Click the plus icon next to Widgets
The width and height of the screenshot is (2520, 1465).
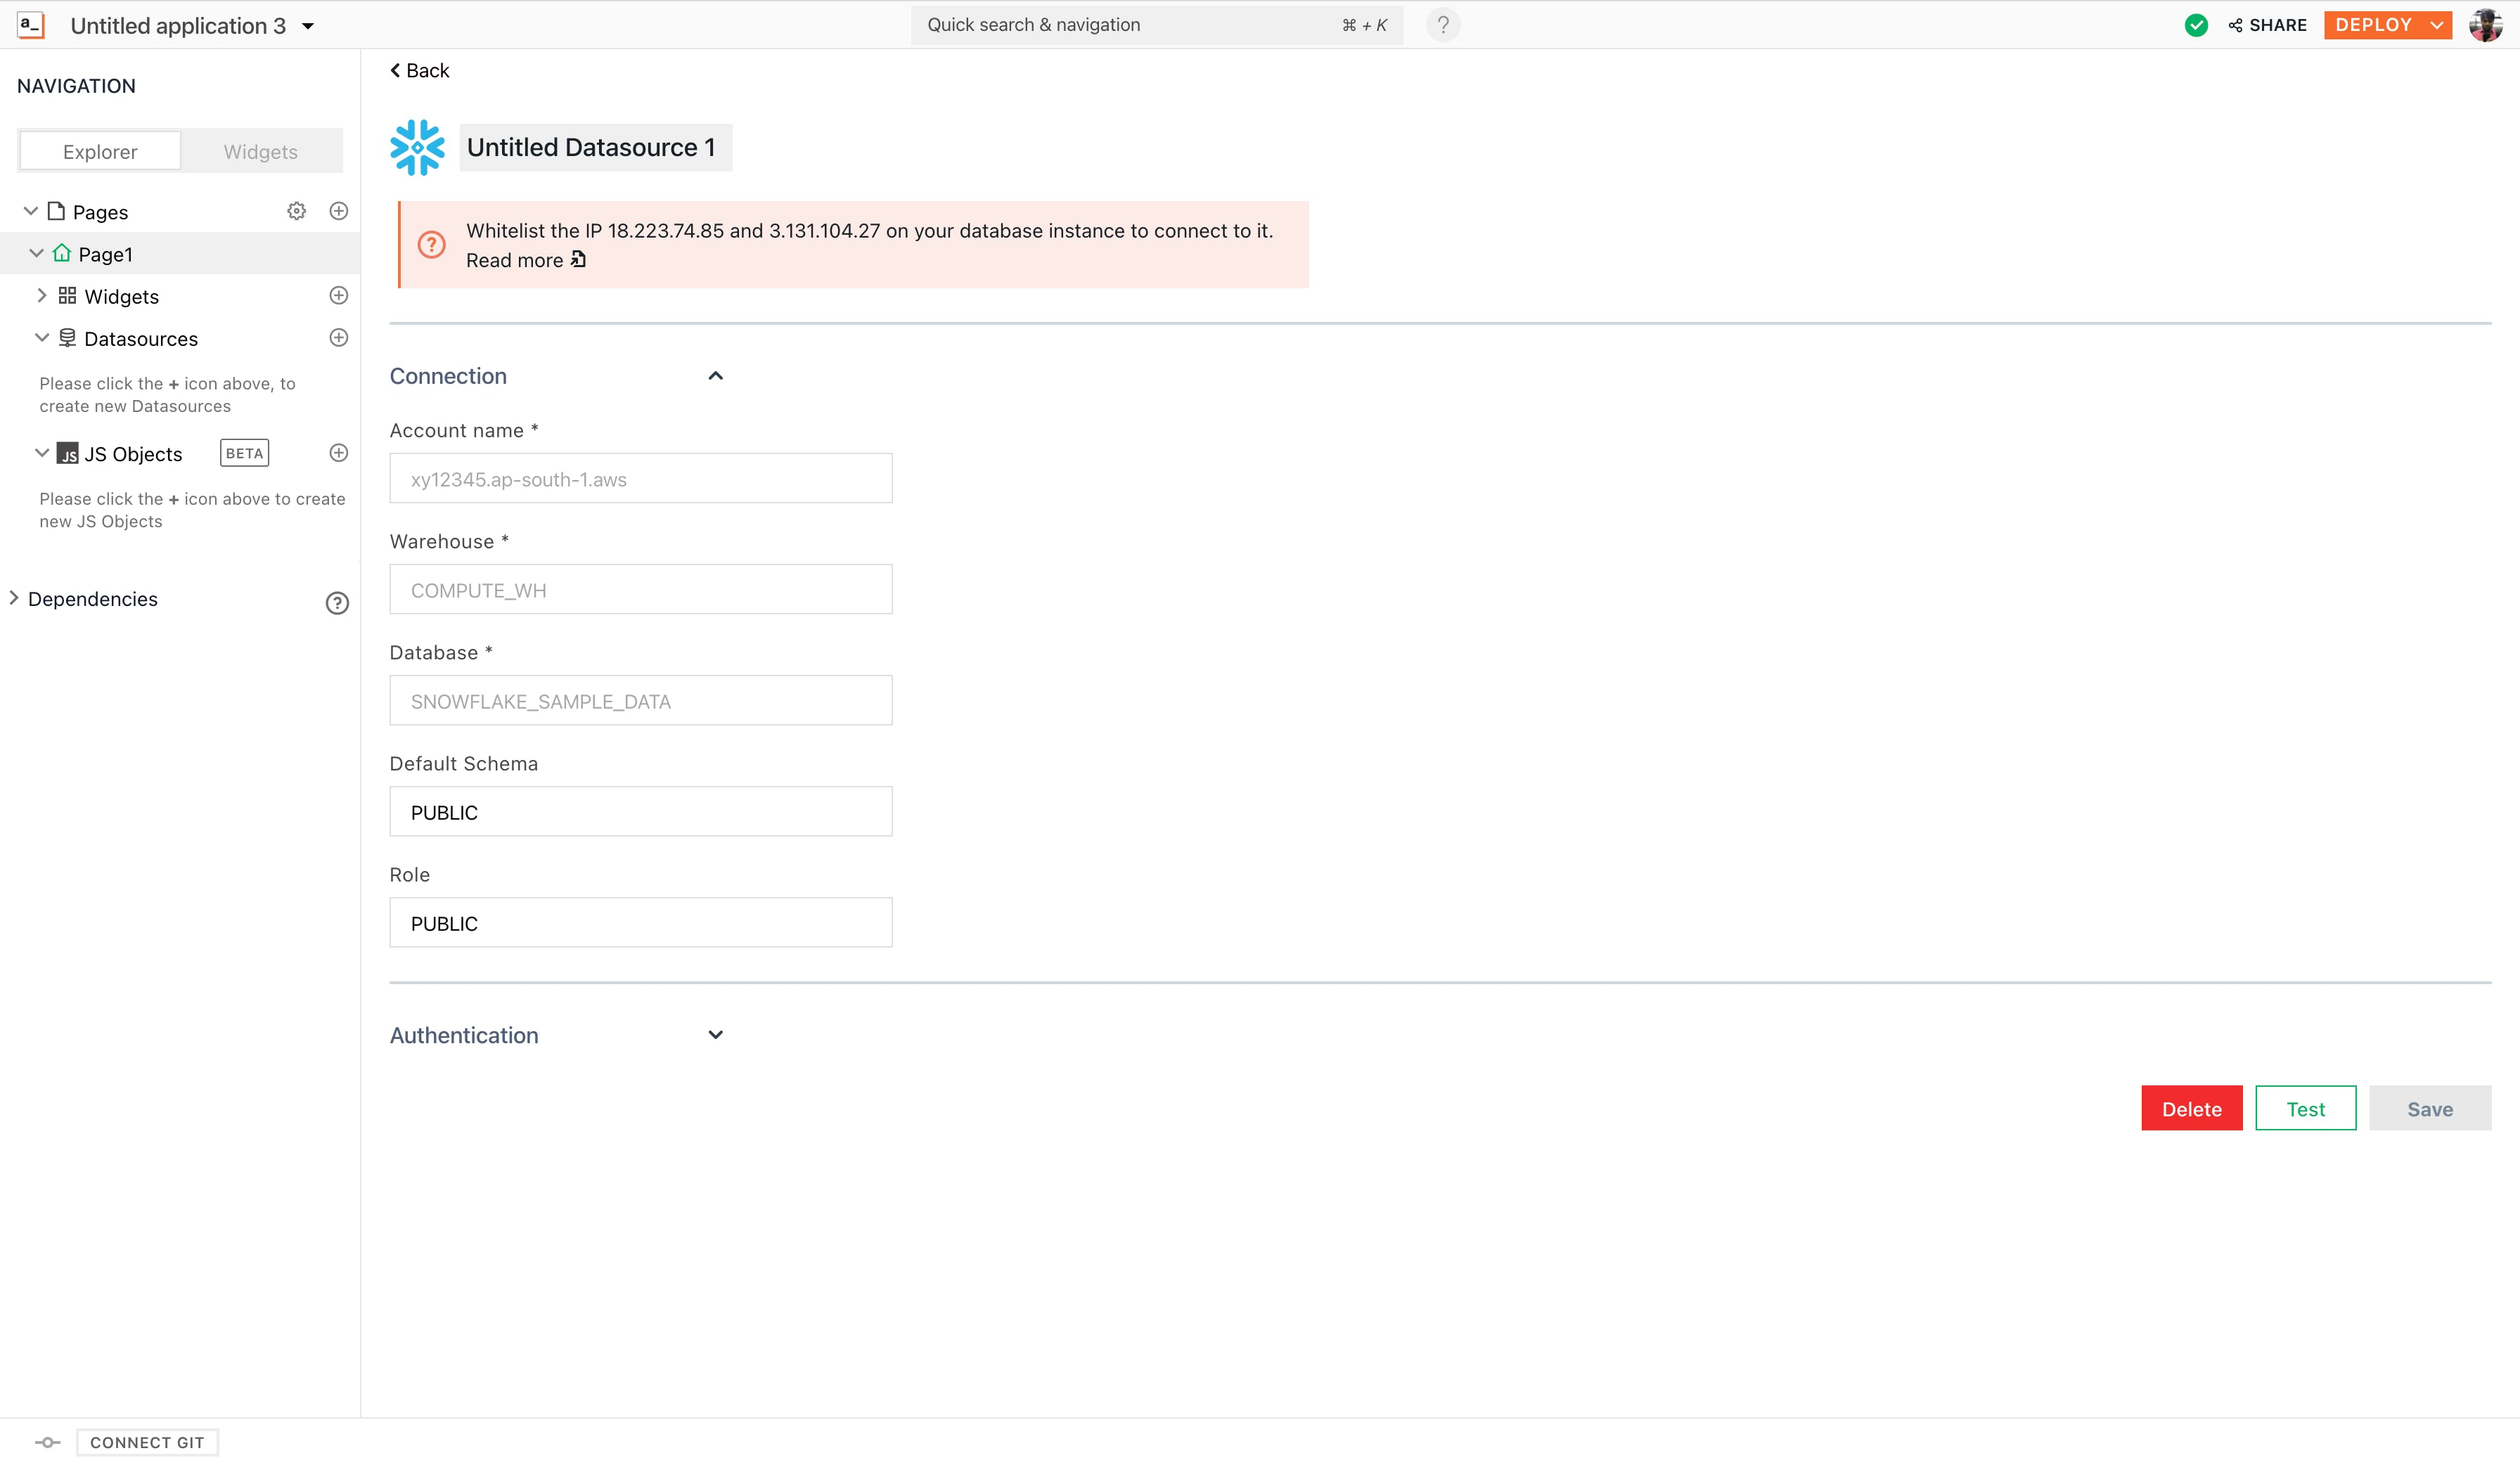click(339, 295)
